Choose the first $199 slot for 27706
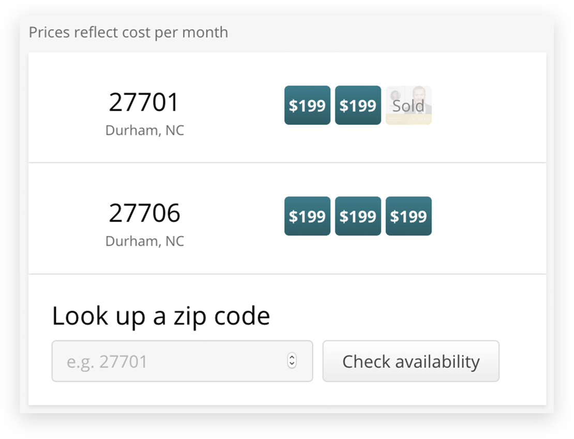574x439 pixels. coord(307,216)
